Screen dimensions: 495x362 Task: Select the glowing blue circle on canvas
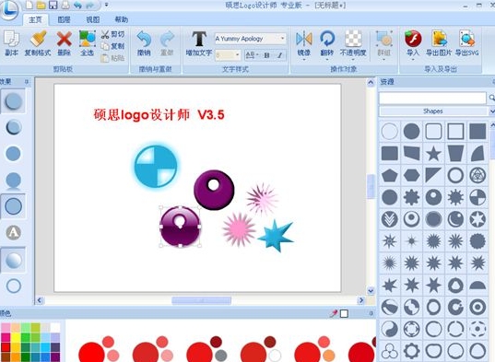[155, 166]
